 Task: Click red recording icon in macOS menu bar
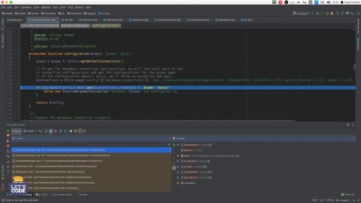280,2
